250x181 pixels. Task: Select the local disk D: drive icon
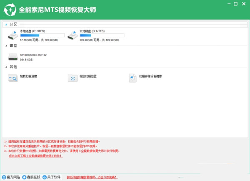[72, 35]
